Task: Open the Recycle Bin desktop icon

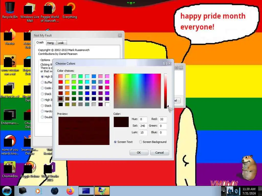Action: tap(10, 10)
